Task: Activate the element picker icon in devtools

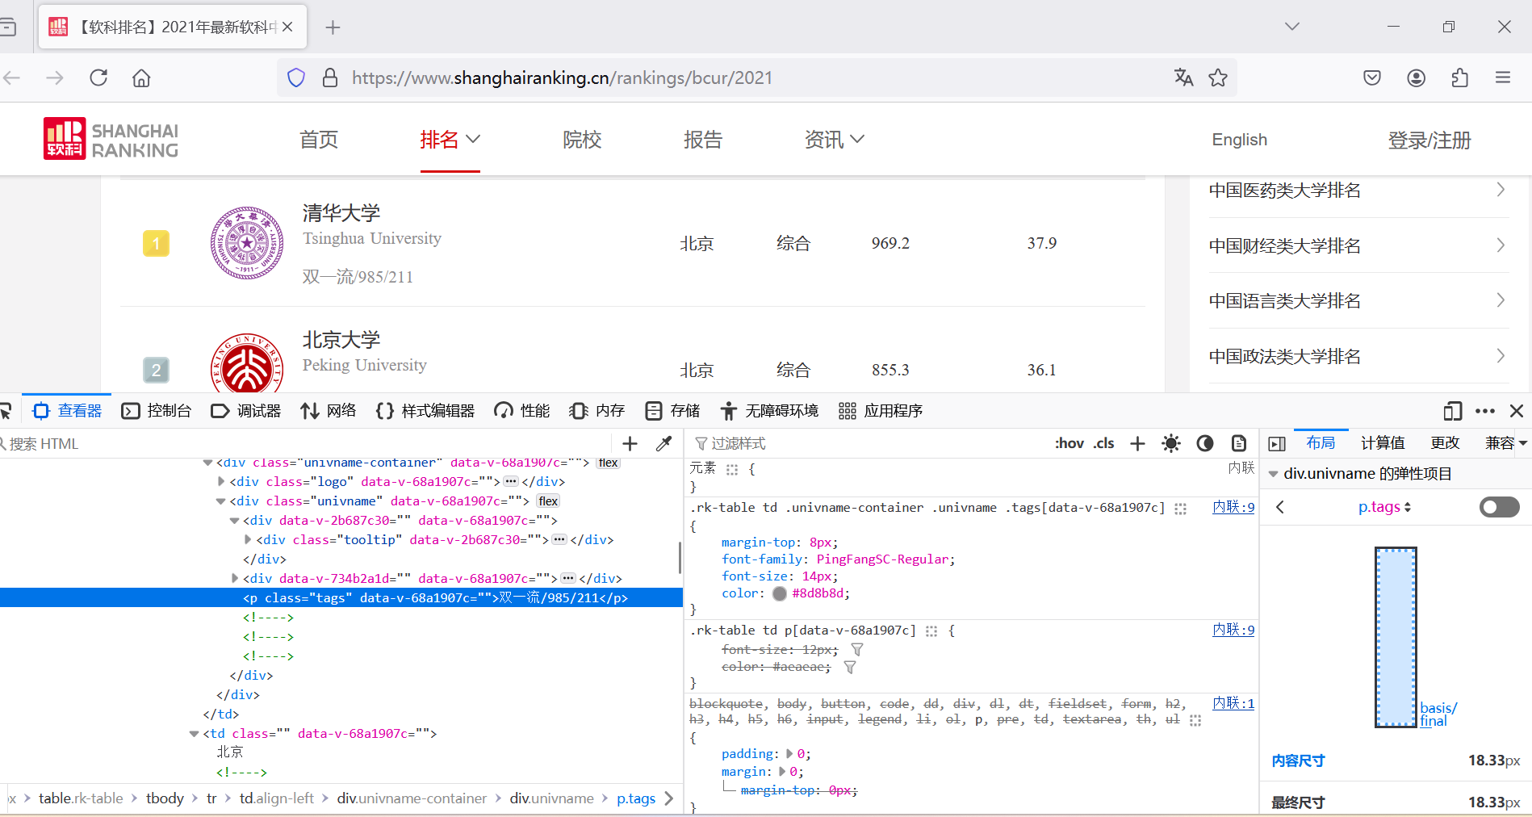Action: (x=5, y=411)
